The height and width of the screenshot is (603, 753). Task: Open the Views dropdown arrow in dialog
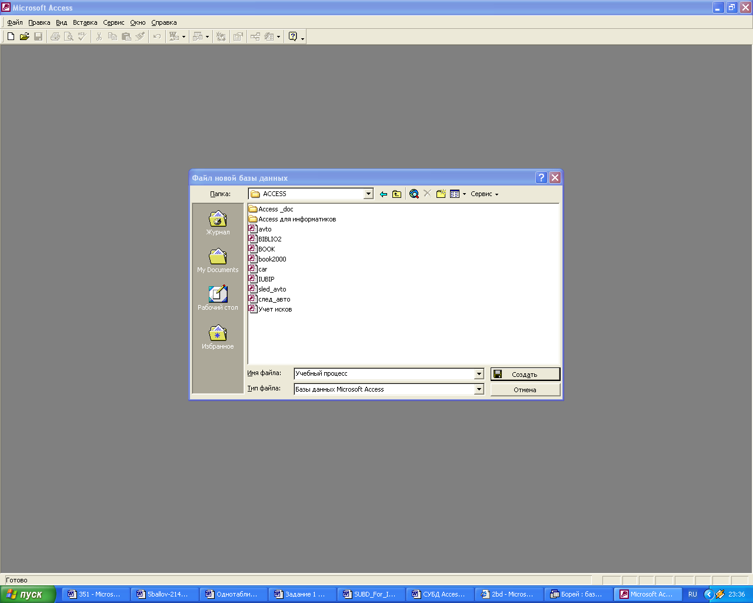click(464, 194)
